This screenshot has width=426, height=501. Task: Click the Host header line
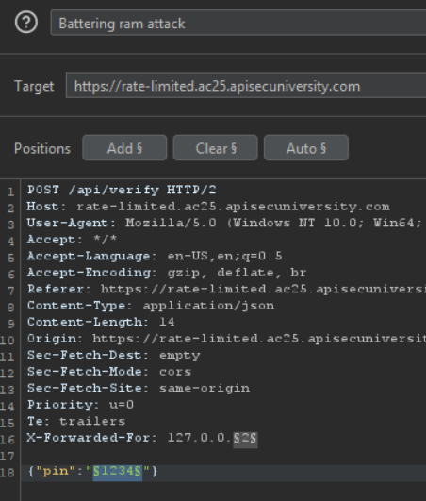pos(208,207)
